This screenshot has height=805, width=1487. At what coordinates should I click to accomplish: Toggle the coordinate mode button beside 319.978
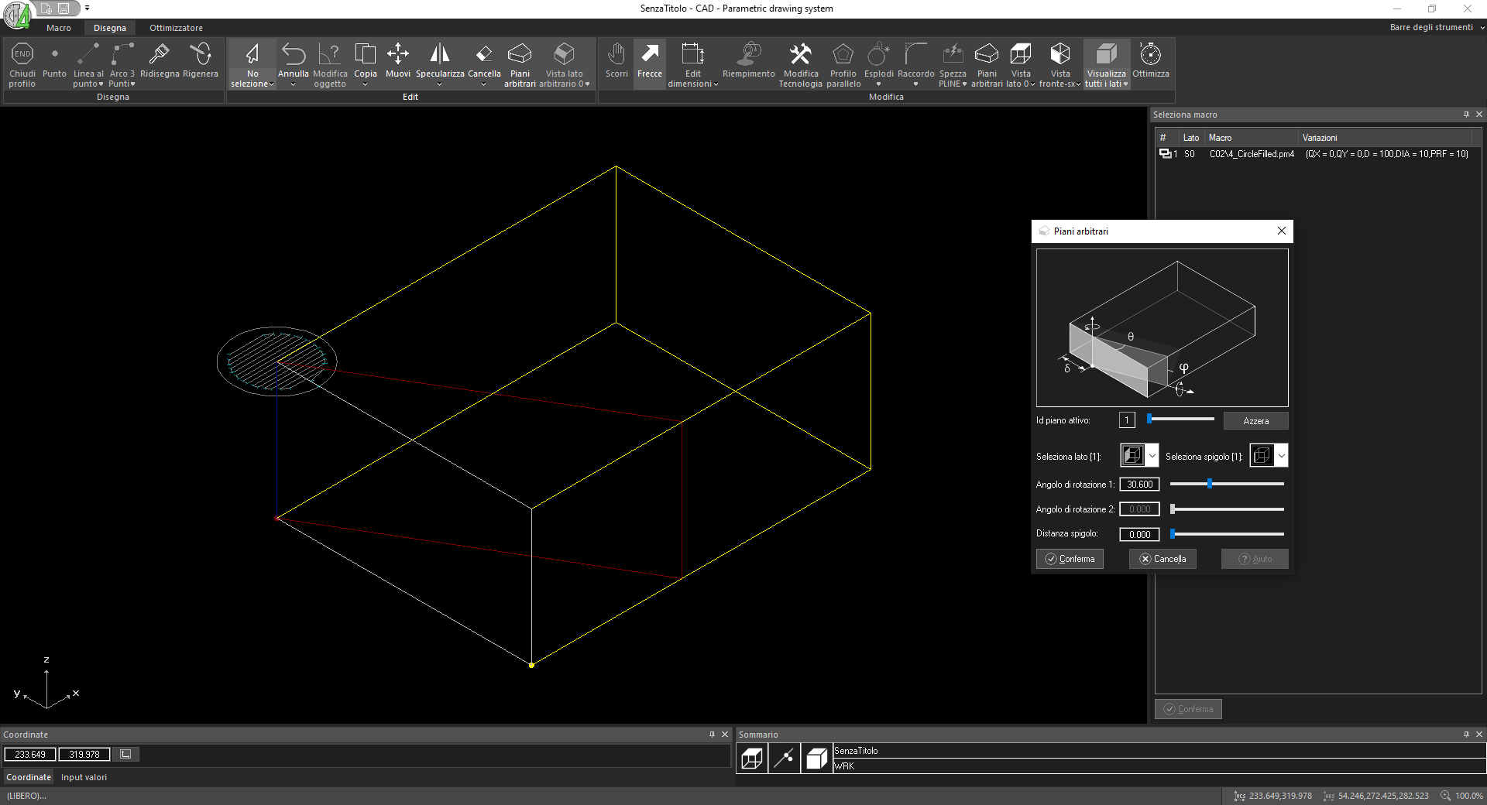point(125,754)
